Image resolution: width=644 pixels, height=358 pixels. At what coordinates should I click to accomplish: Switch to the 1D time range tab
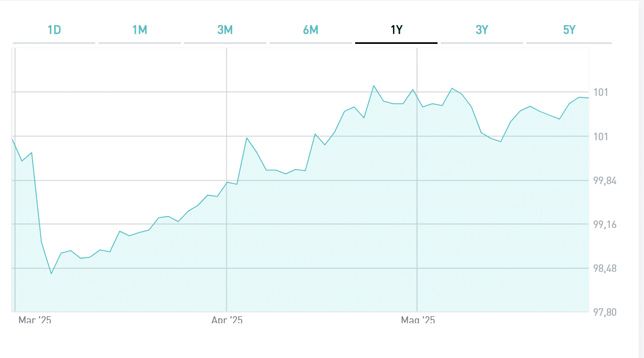[x=54, y=30]
